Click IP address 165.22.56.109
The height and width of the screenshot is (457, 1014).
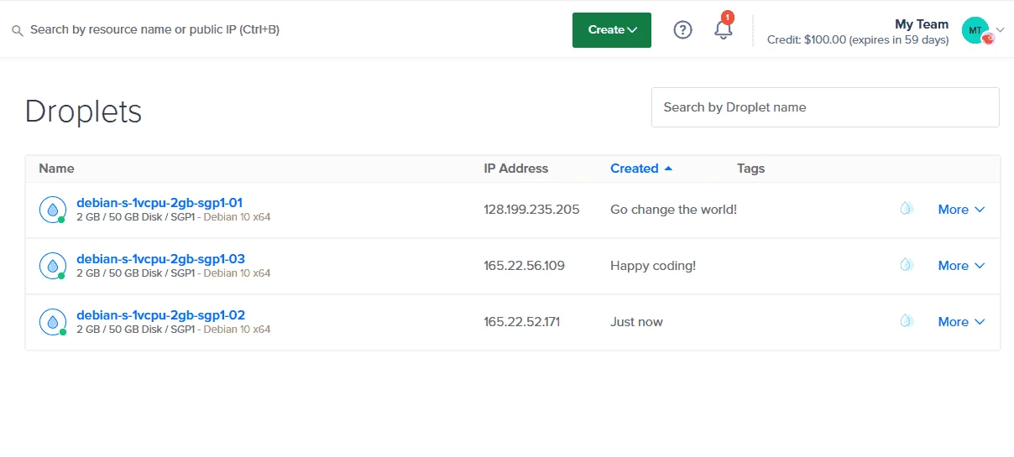coord(525,266)
